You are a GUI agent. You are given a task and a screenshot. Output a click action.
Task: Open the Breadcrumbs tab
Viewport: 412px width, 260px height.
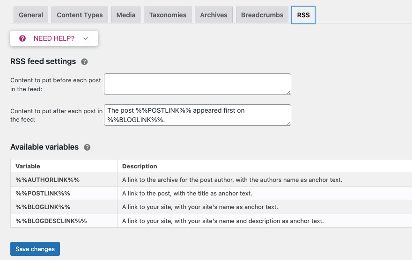[262, 15]
